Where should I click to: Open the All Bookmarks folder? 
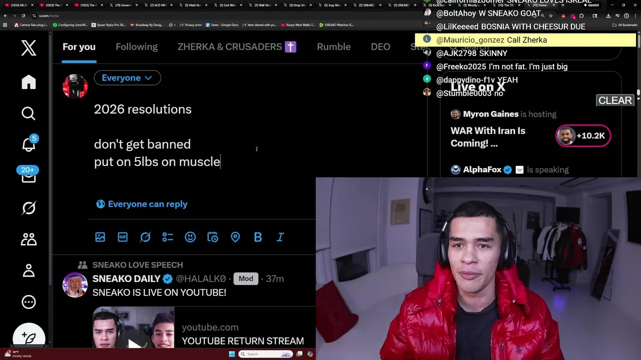[x=625, y=24]
